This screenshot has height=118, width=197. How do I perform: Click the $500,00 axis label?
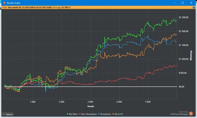[183, 73]
